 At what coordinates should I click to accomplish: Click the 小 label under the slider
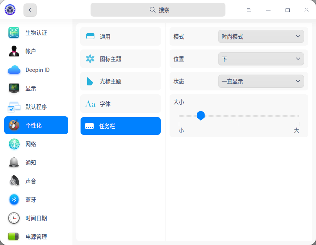(181, 130)
